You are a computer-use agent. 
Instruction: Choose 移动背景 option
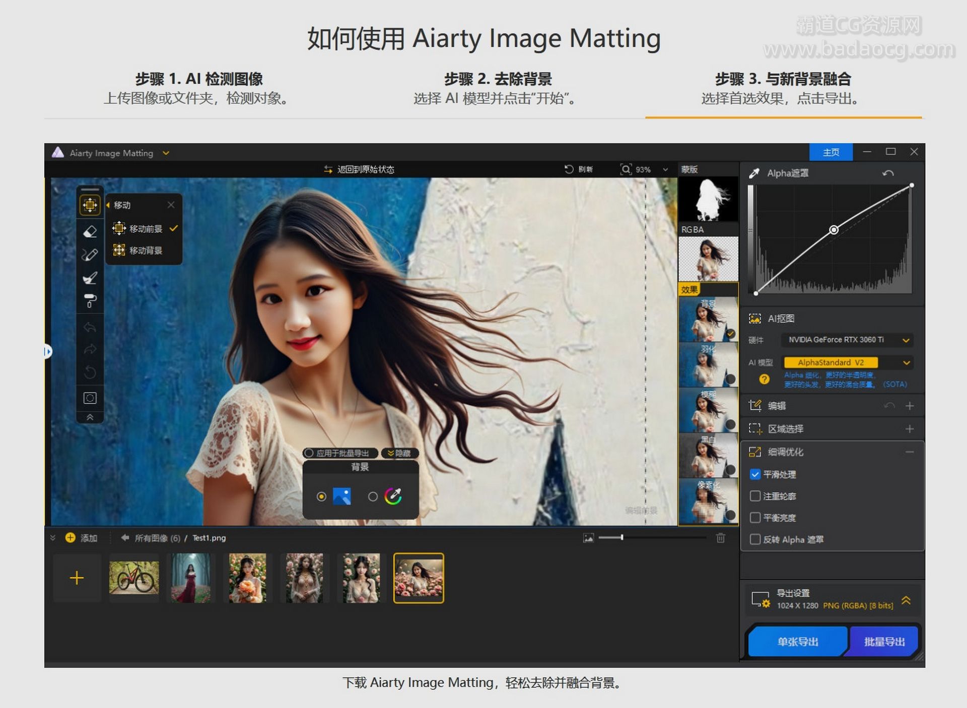(x=137, y=250)
